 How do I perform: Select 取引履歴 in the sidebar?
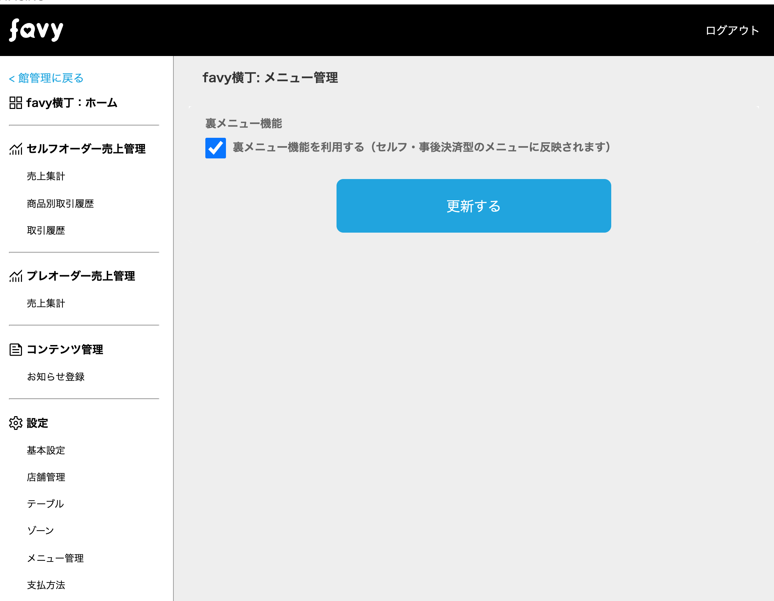[x=46, y=231]
